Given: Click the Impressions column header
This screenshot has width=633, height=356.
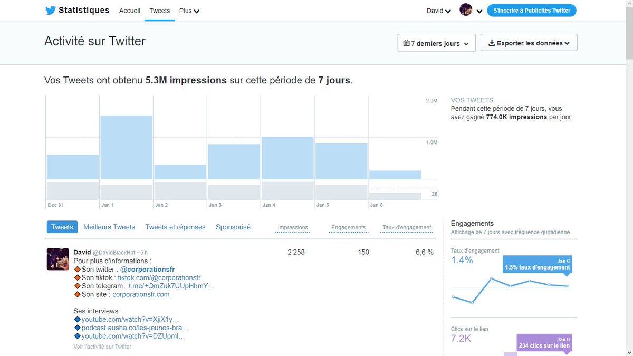Looking at the screenshot, I should [x=293, y=228].
